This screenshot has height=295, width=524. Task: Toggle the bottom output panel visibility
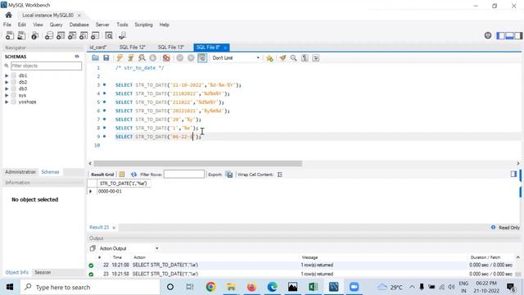(509, 35)
